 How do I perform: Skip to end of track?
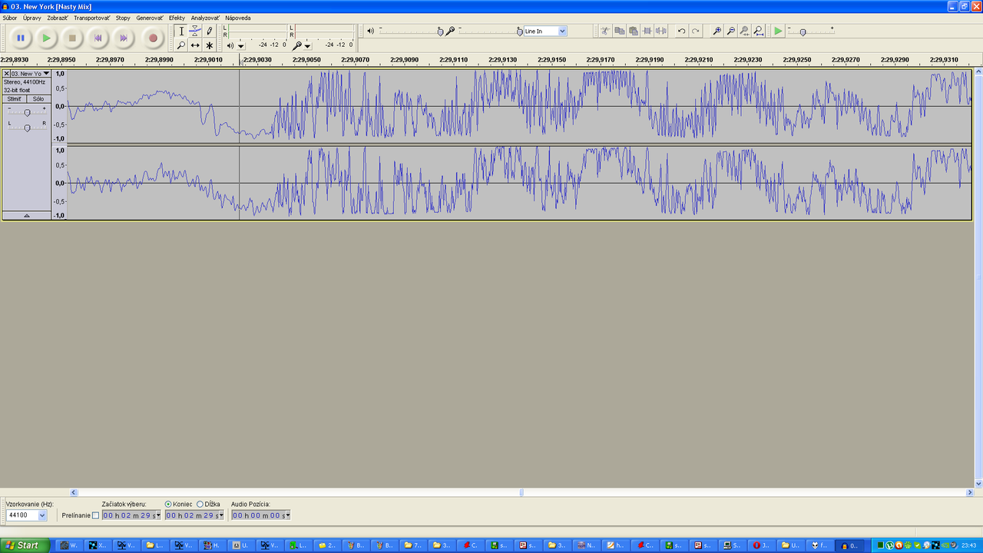(x=123, y=38)
